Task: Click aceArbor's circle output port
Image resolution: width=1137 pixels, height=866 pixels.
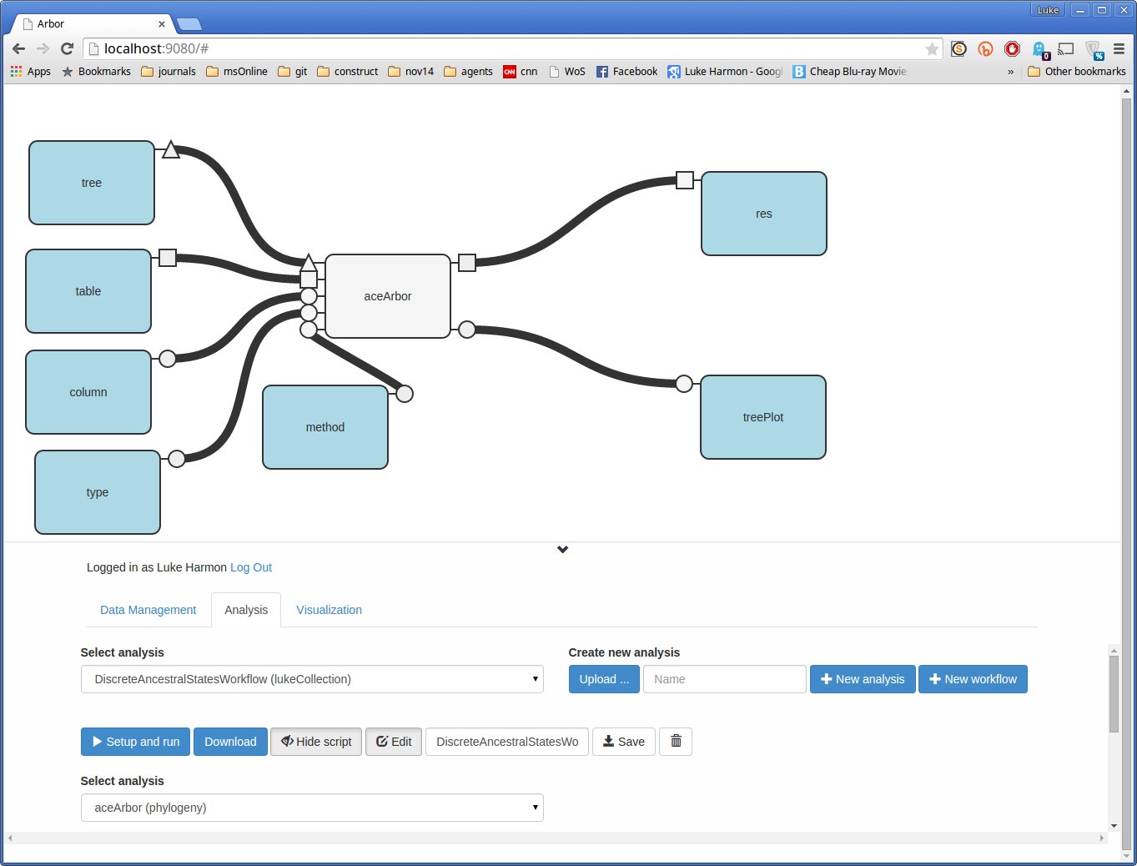Action: point(467,330)
